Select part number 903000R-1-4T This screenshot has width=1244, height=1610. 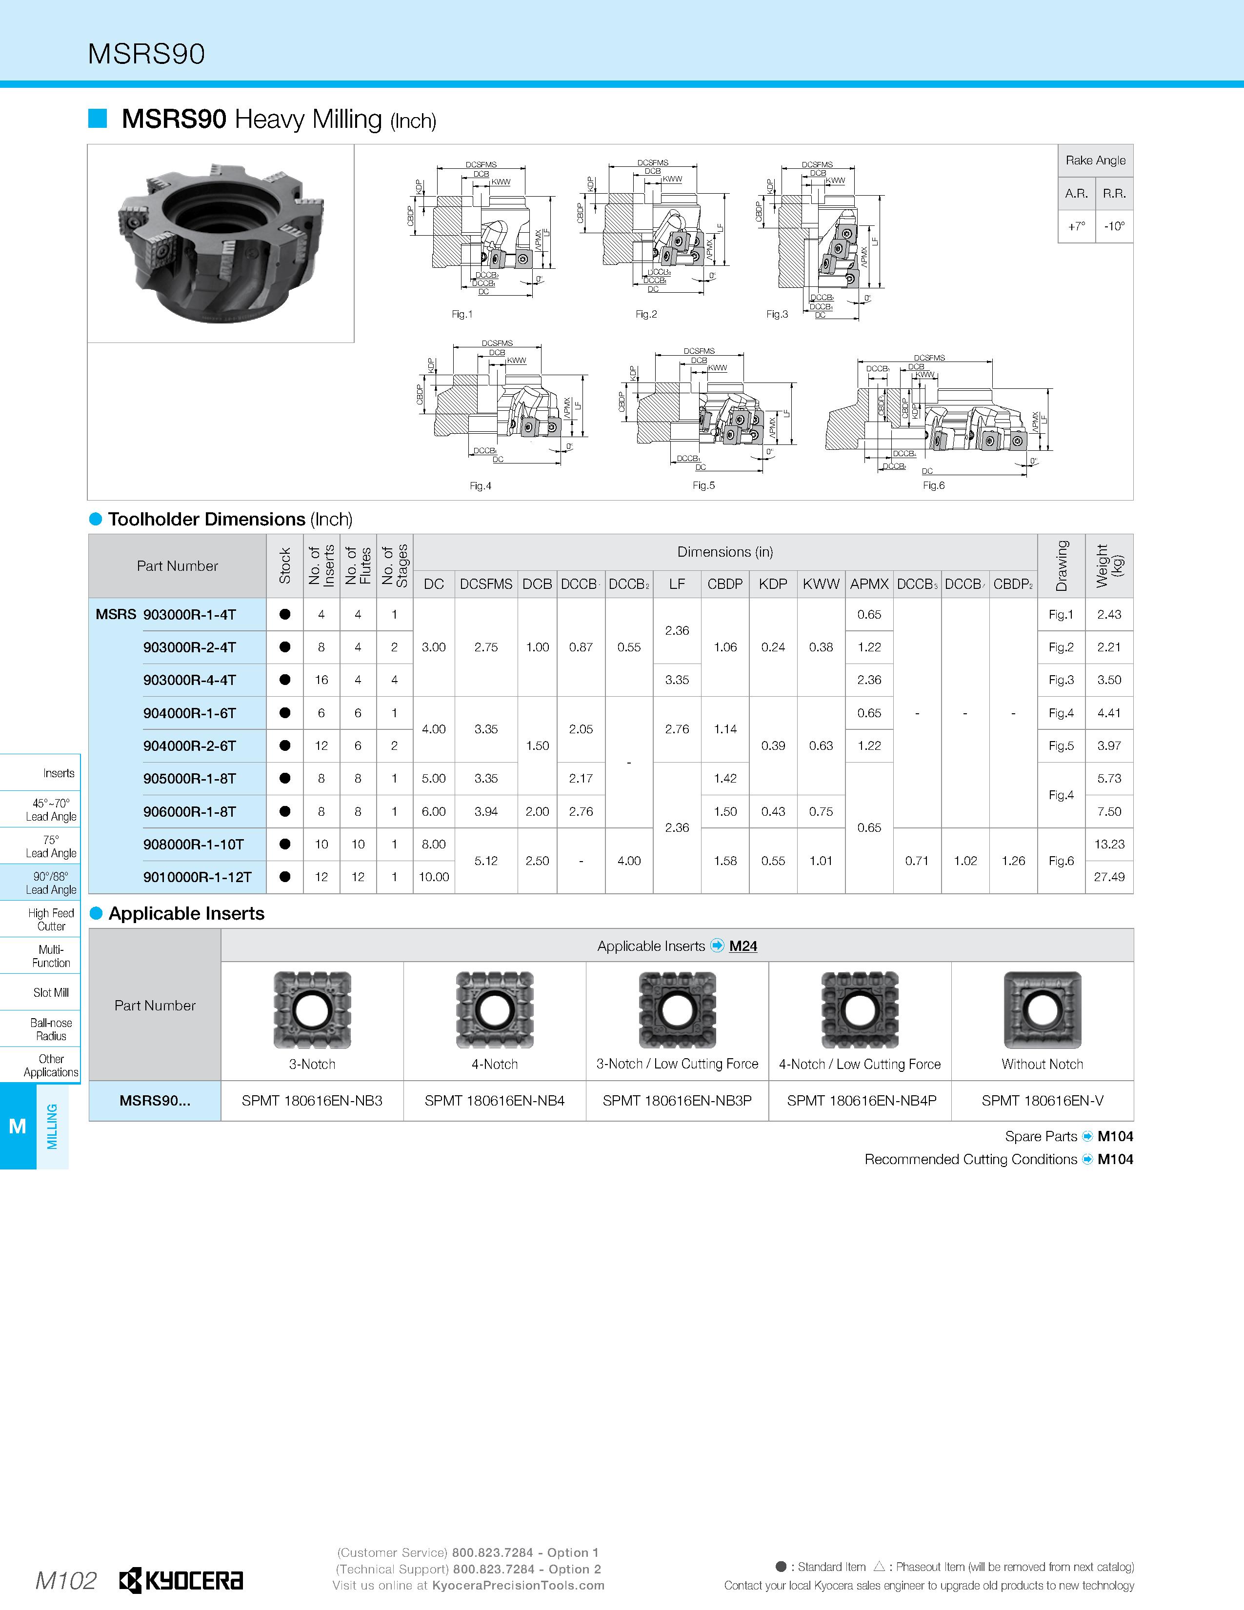189,615
